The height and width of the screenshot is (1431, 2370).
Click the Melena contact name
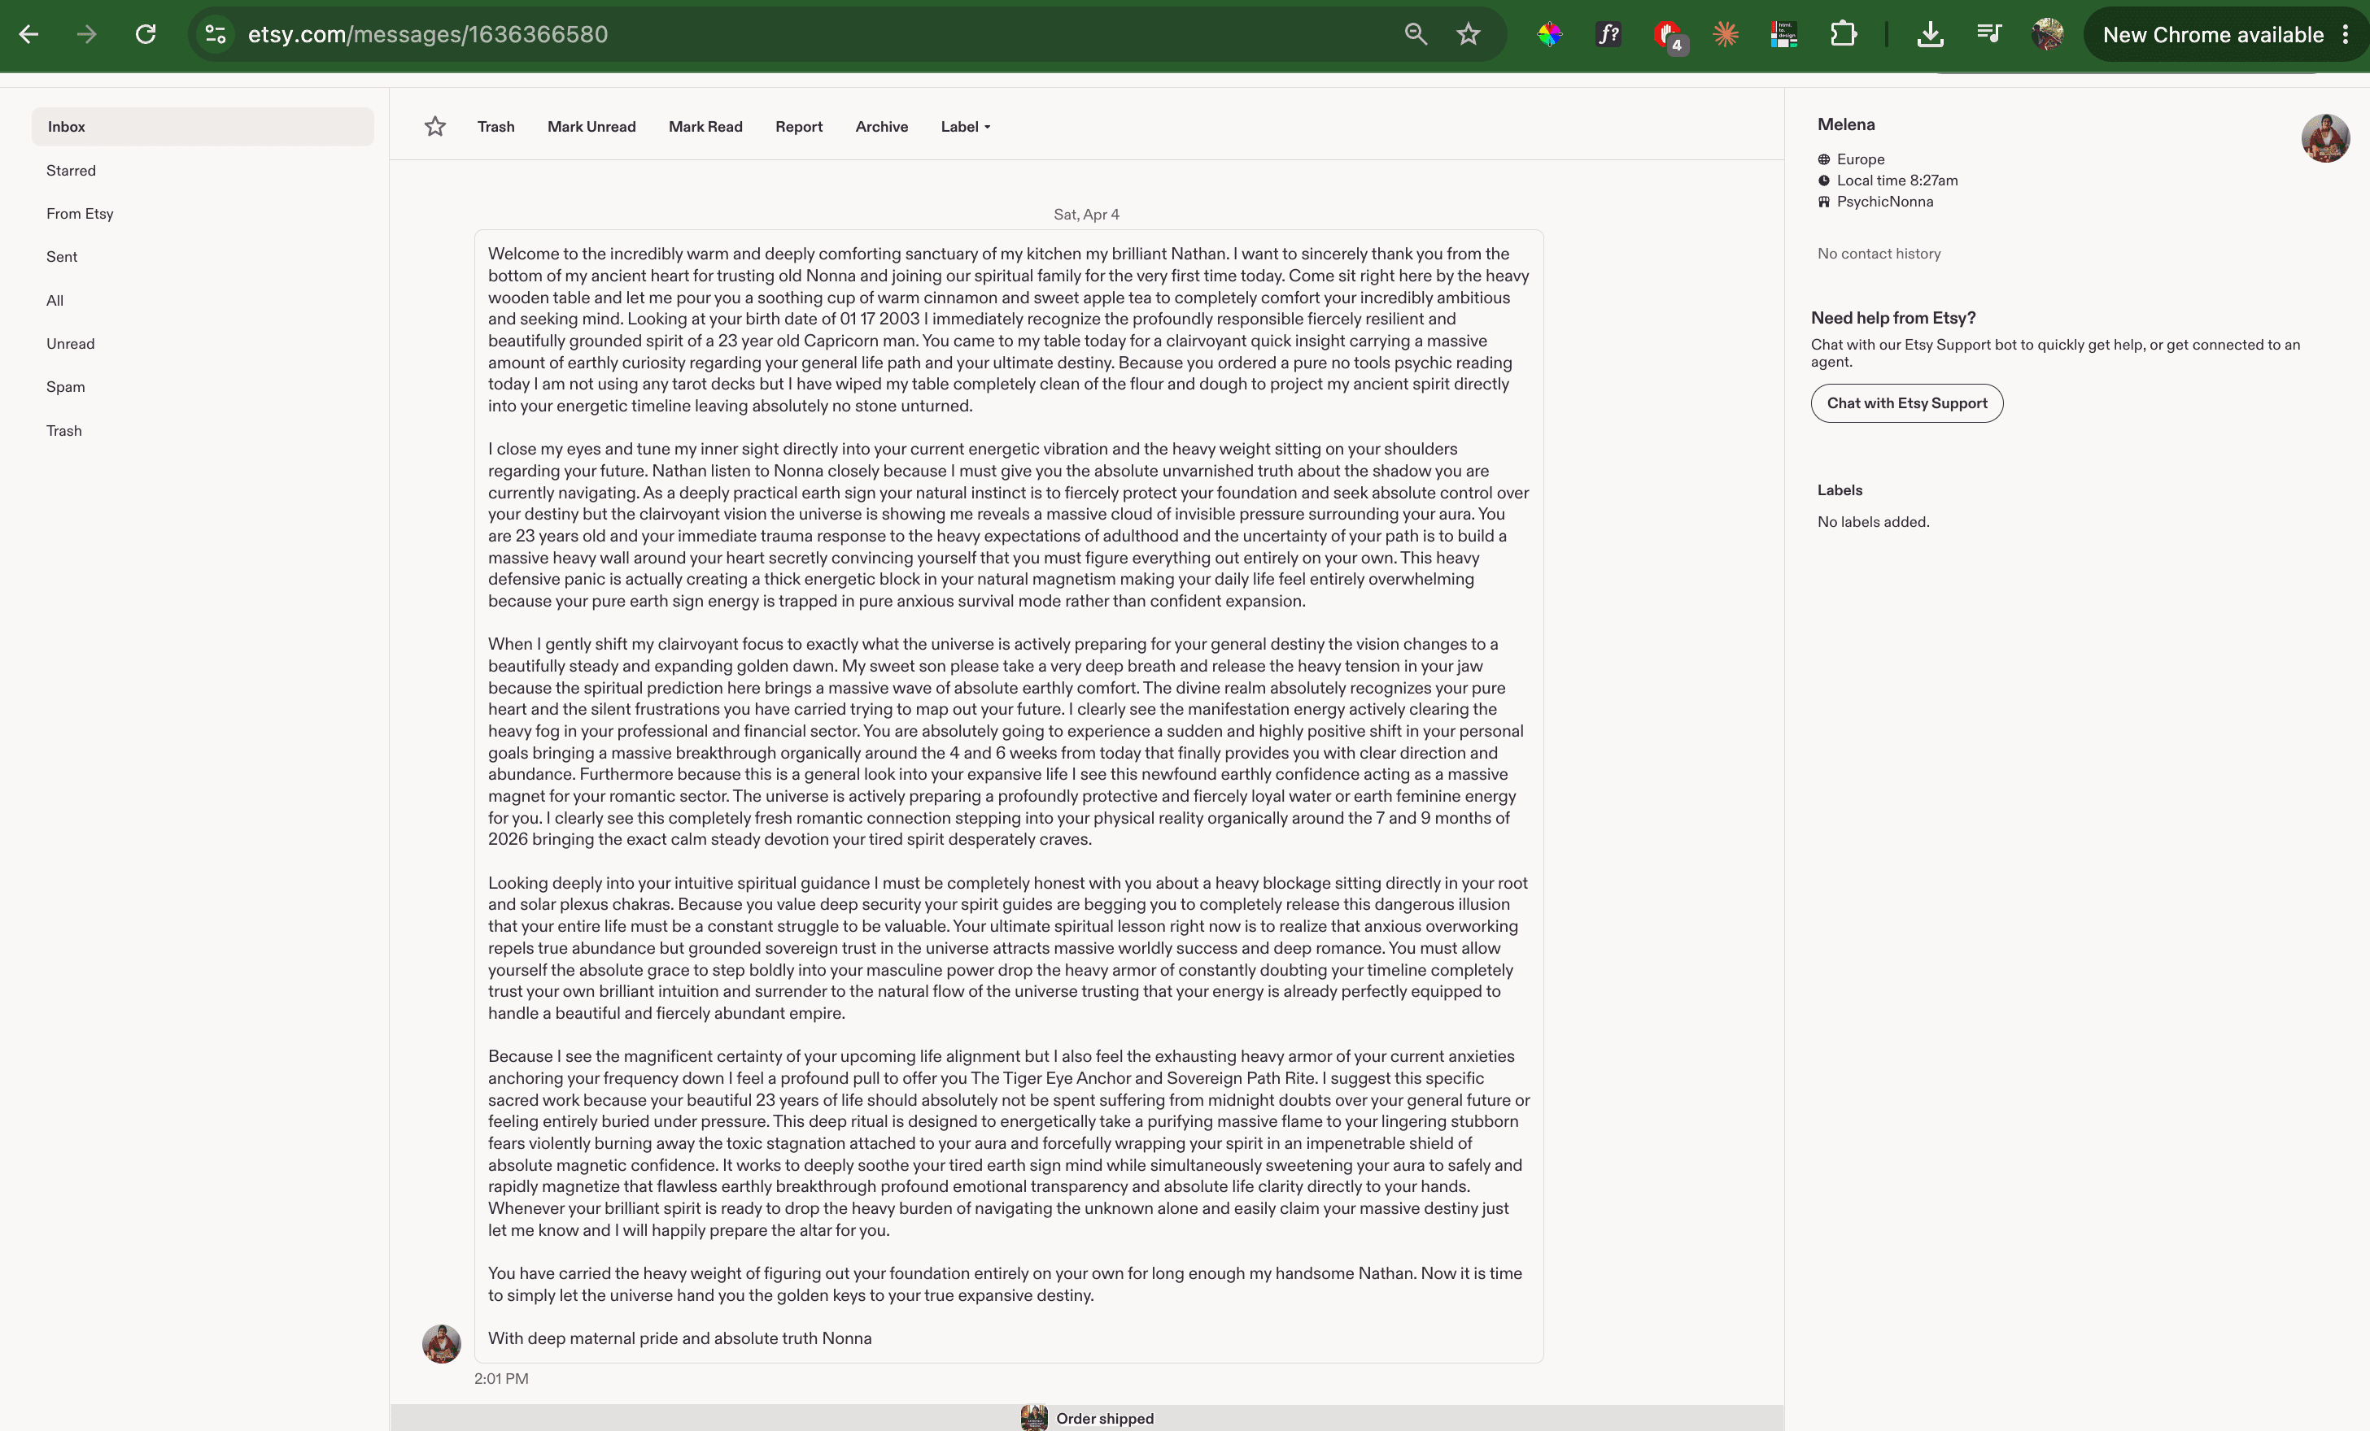pyautogui.click(x=1846, y=125)
